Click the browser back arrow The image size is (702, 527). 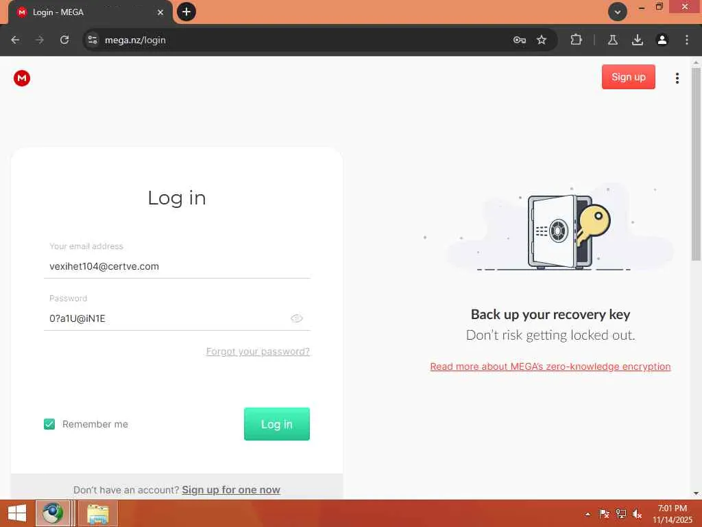15,40
